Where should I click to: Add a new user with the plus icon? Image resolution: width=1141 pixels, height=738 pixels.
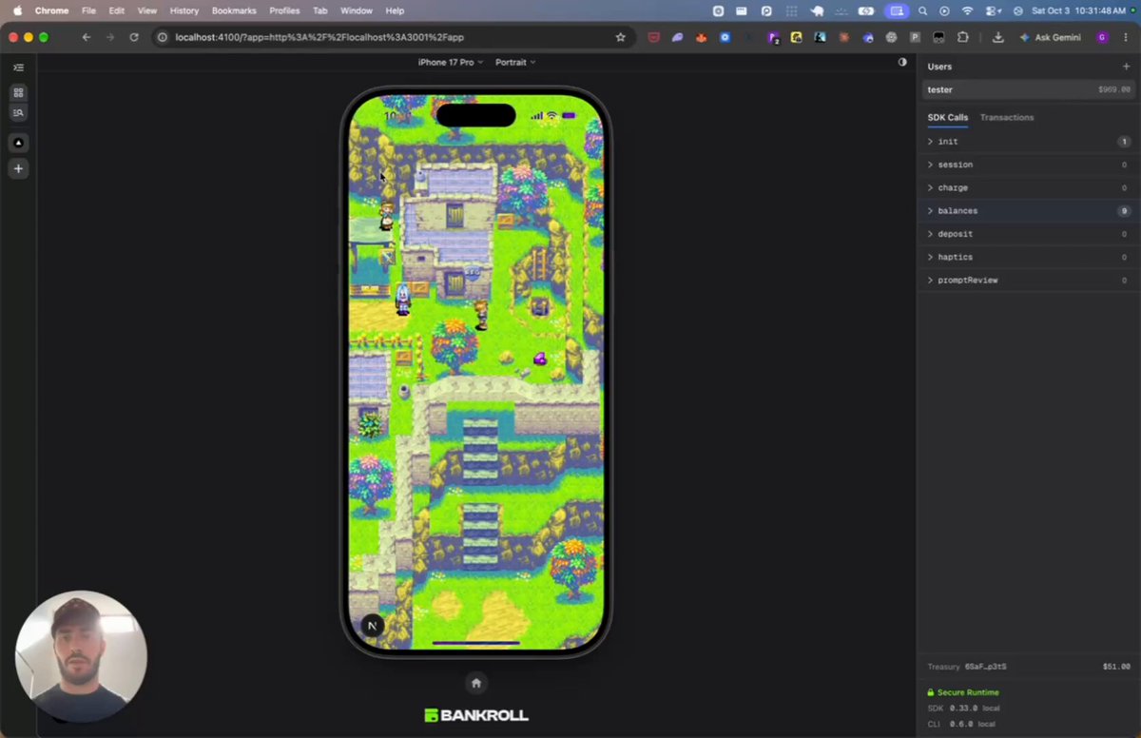[x=1127, y=67]
